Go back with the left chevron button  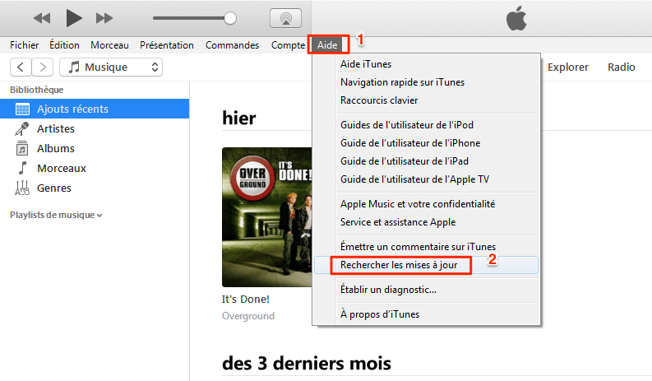pos(21,67)
